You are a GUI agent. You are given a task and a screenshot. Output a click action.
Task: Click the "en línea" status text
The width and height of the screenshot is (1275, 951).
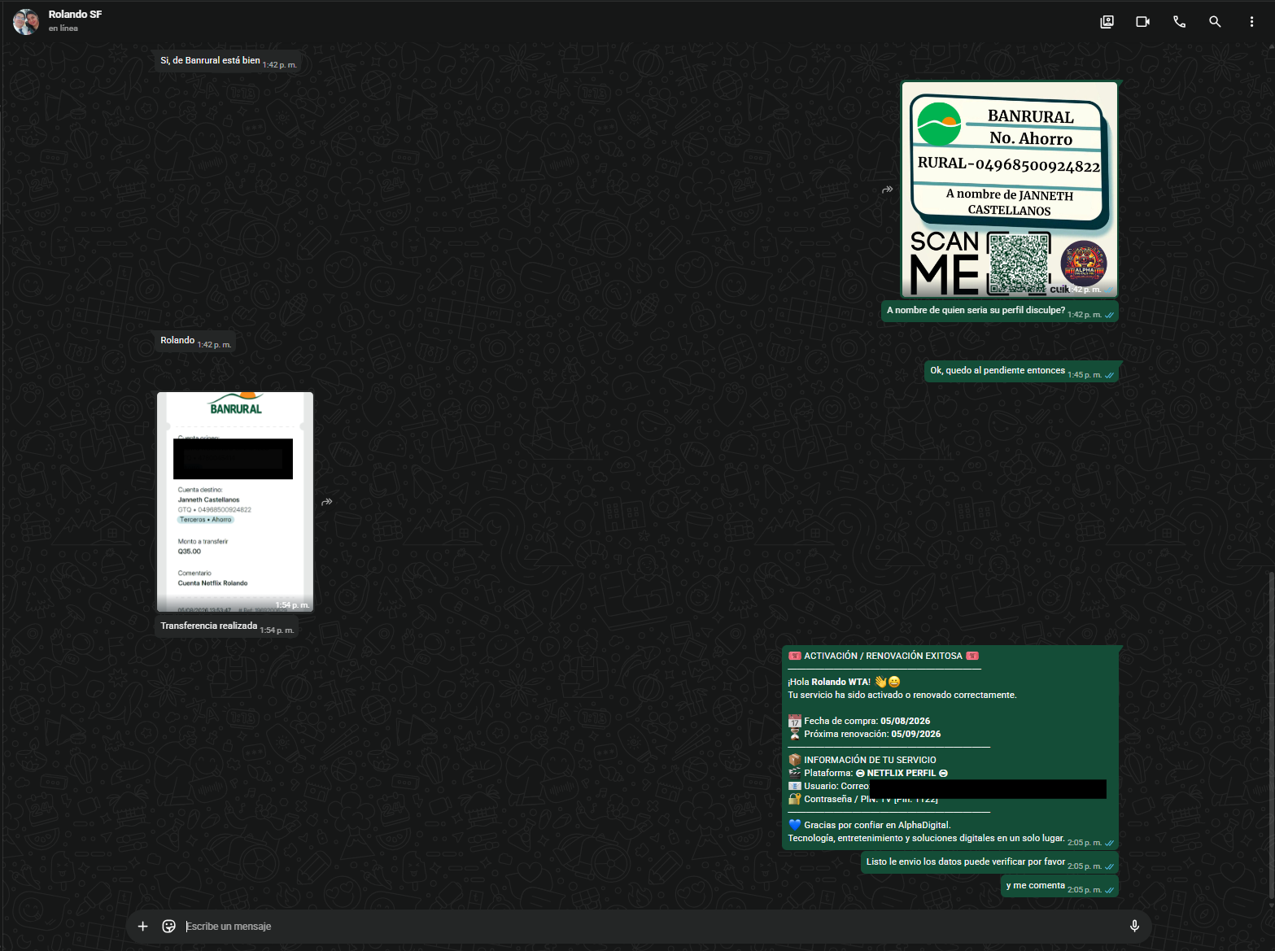(x=63, y=28)
